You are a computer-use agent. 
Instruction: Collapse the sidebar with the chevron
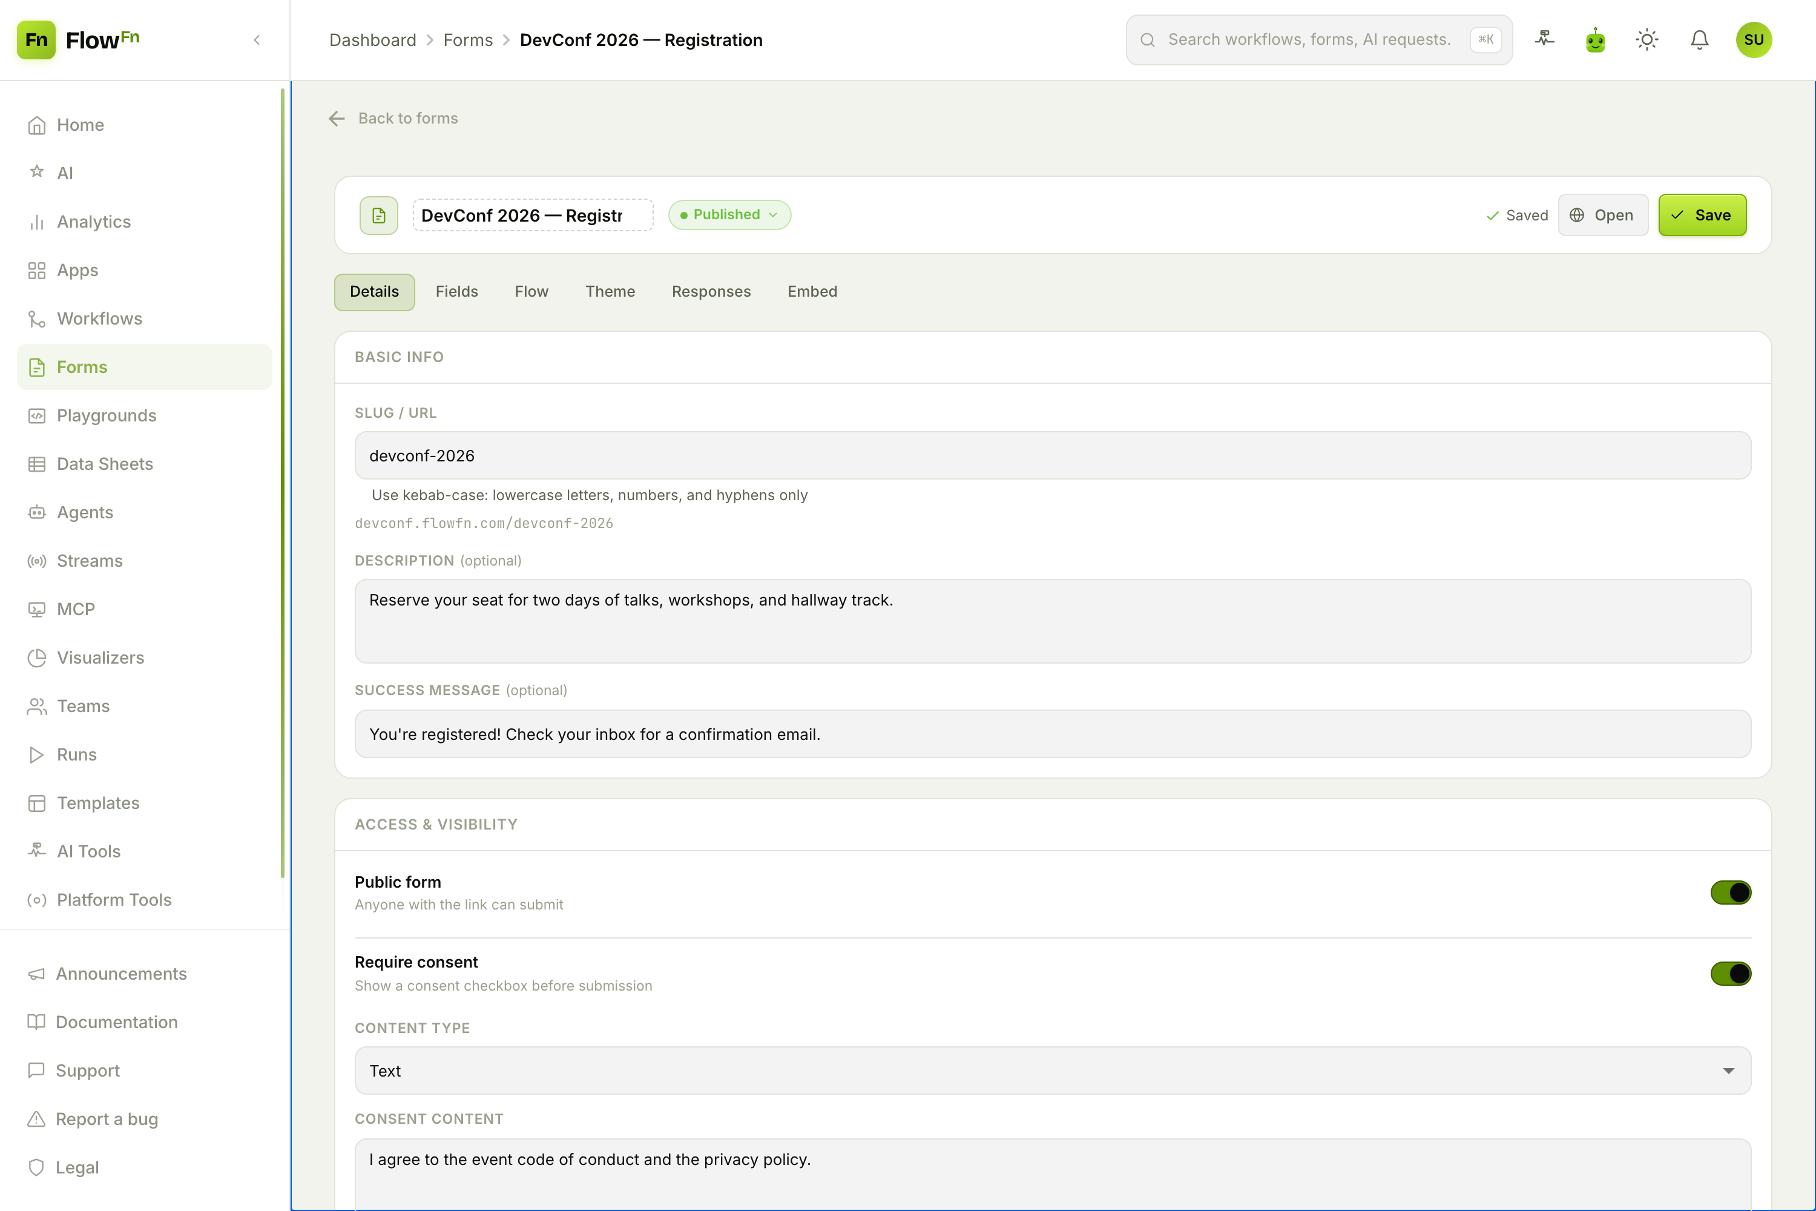tap(257, 39)
